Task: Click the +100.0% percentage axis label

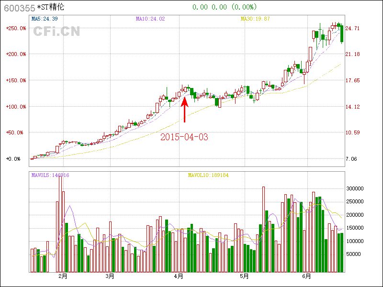Action: pos(16,107)
